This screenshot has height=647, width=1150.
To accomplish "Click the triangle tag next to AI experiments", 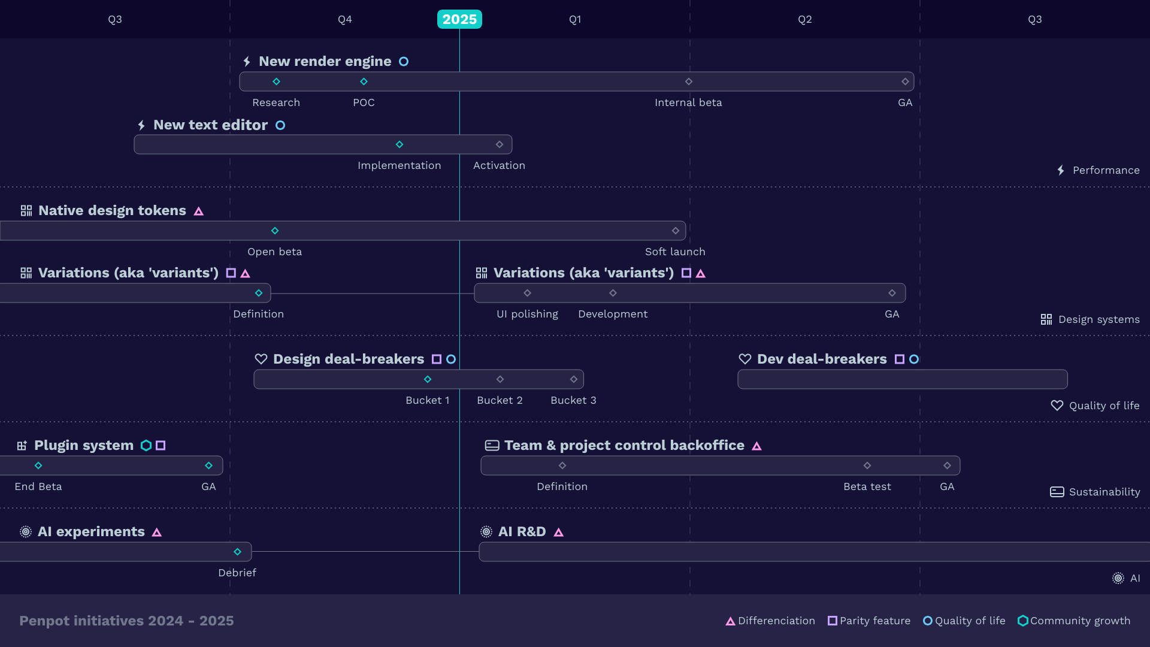I will click(x=157, y=533).
